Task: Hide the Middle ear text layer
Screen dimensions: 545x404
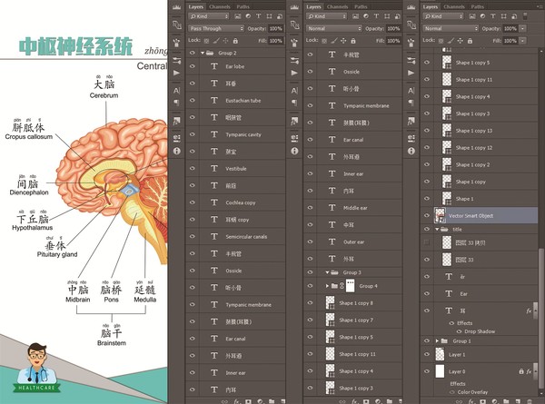Action: pyautogui.click(x=310, y=208)
